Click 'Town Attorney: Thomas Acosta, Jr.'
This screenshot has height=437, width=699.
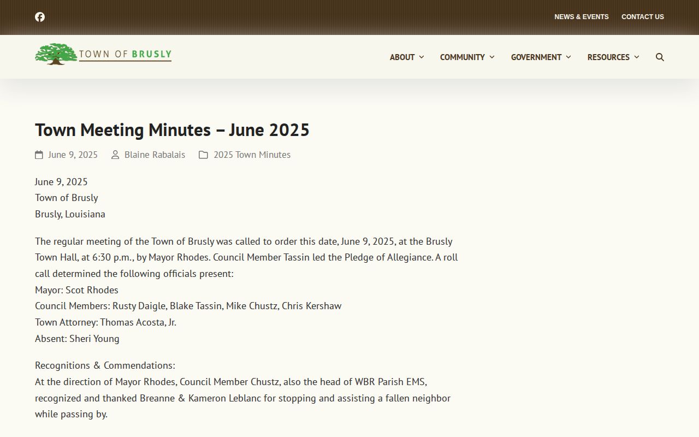coord(105,322)
